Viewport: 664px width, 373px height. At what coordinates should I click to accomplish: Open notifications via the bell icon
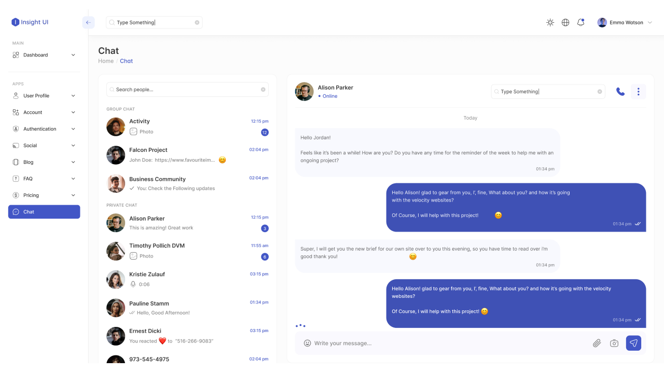(581, 22)
